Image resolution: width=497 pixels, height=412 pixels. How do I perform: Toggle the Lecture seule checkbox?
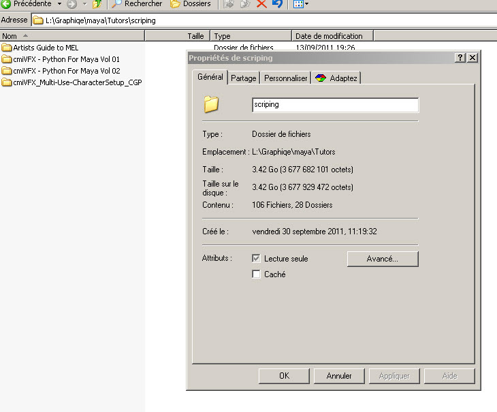(256, 258)
